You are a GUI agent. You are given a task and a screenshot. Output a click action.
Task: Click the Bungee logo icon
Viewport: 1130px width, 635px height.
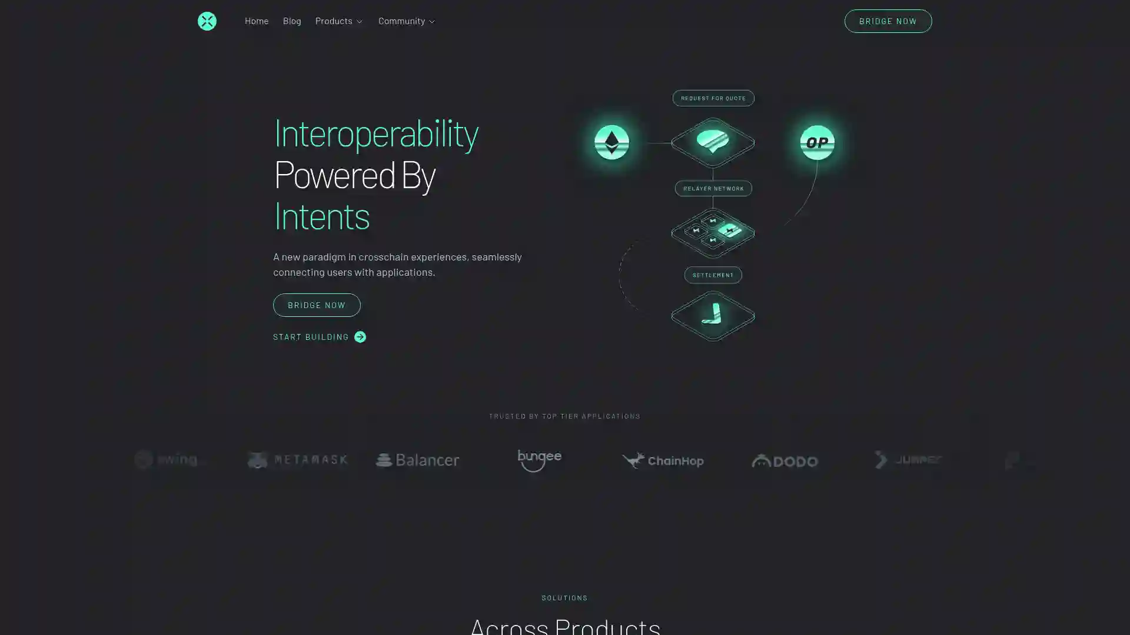point(539,460)
